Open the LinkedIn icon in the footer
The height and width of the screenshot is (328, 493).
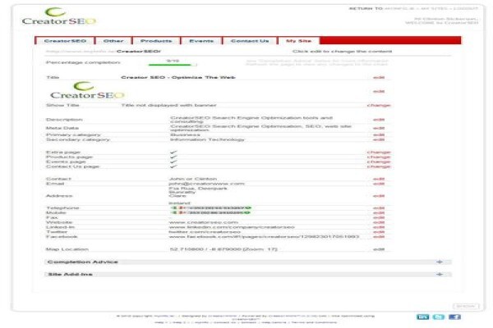click(x=422, y=317)
